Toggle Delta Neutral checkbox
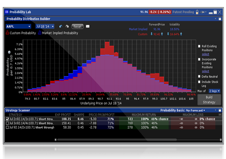Image resolution: width=226 pixels, height=159 pixels. tap(199, 76)
